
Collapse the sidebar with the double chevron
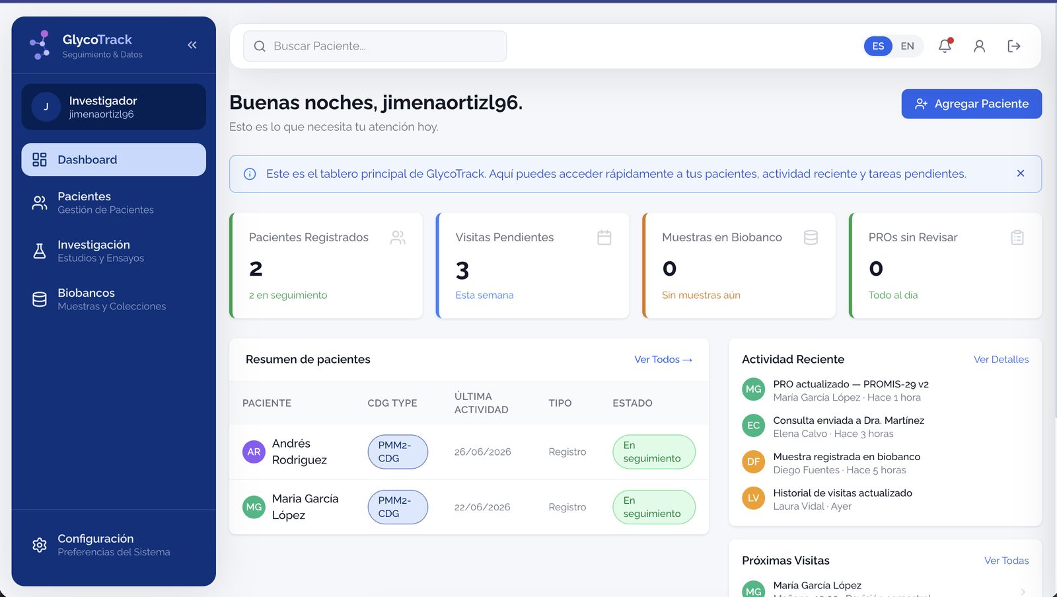click(192, 45)
